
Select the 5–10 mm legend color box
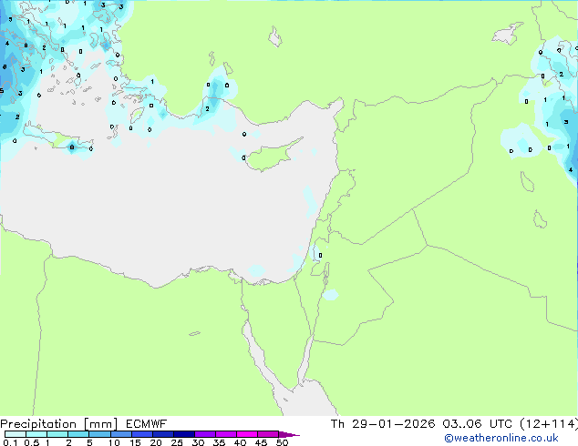[x=99, y=434]
